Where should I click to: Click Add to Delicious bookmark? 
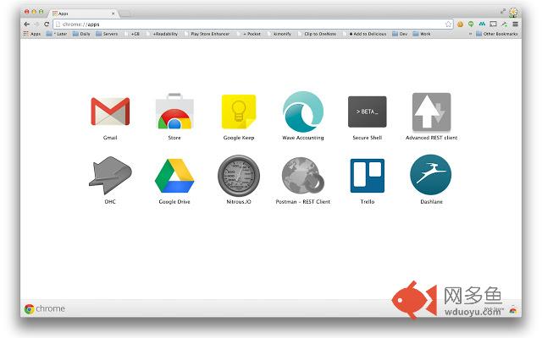point(364,34)
